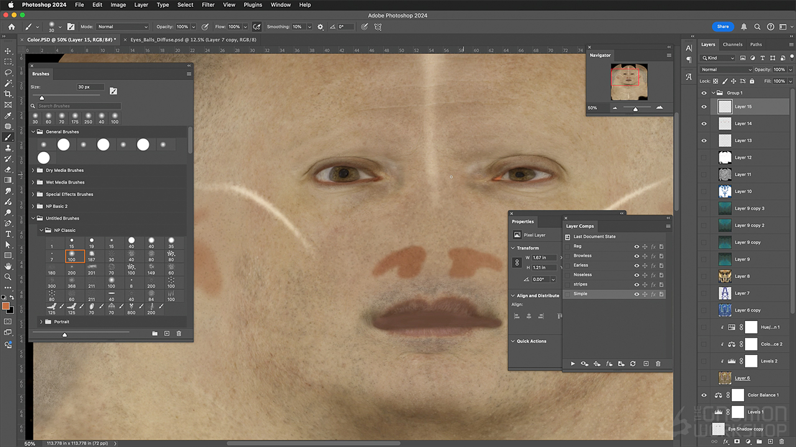Show Layer 12 by clicking visibility box
This screenshot has width=796, height=447.
[x=704, y=158]
